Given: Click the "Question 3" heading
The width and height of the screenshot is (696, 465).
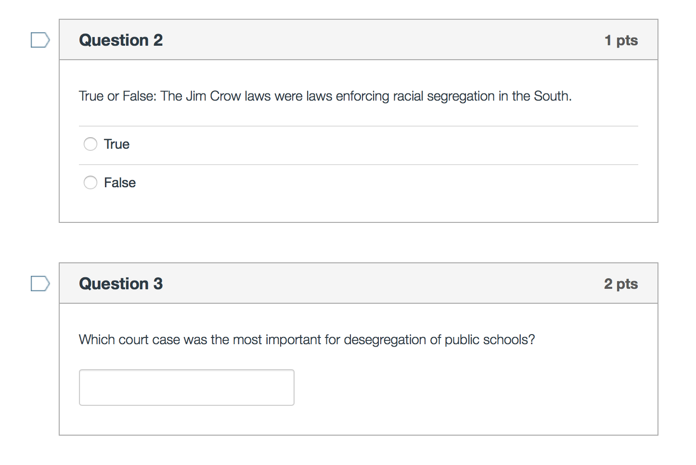Looking at the screenshot, I should (121, 284).
